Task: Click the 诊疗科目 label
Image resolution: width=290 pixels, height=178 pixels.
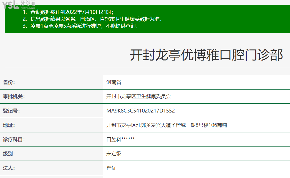Action: pos(14,140)
